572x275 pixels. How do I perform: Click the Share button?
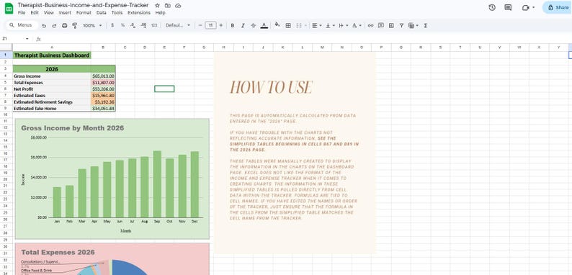(x=558, y=7)
